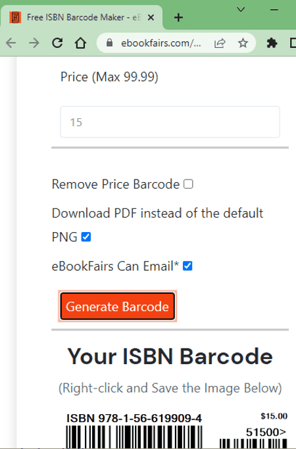Focus the Price input field
Screen dimensions: 296x449
[x=170, y=122]
